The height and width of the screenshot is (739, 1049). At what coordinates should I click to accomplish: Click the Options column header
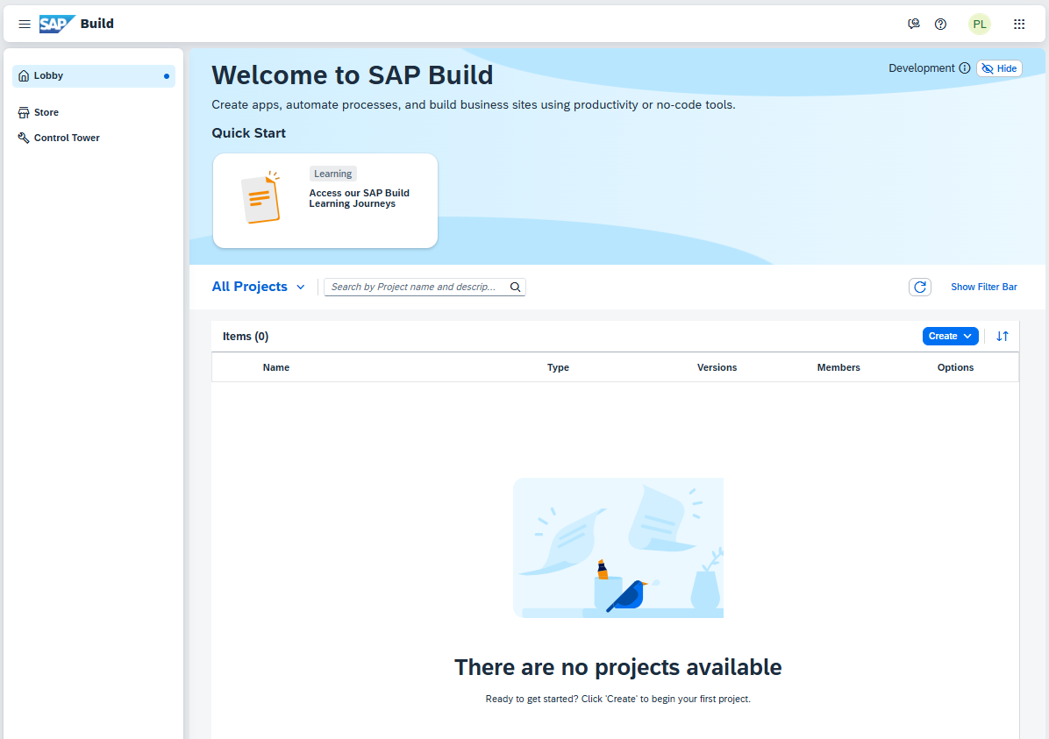(x=955, y=368)
